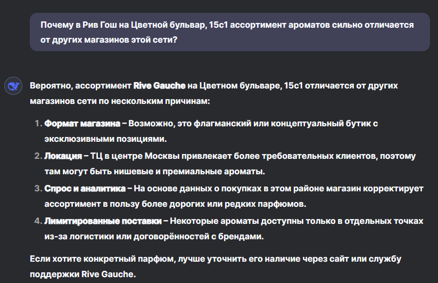Select list number 3 marker
438x283 pixels.
(x=37, y=189)
